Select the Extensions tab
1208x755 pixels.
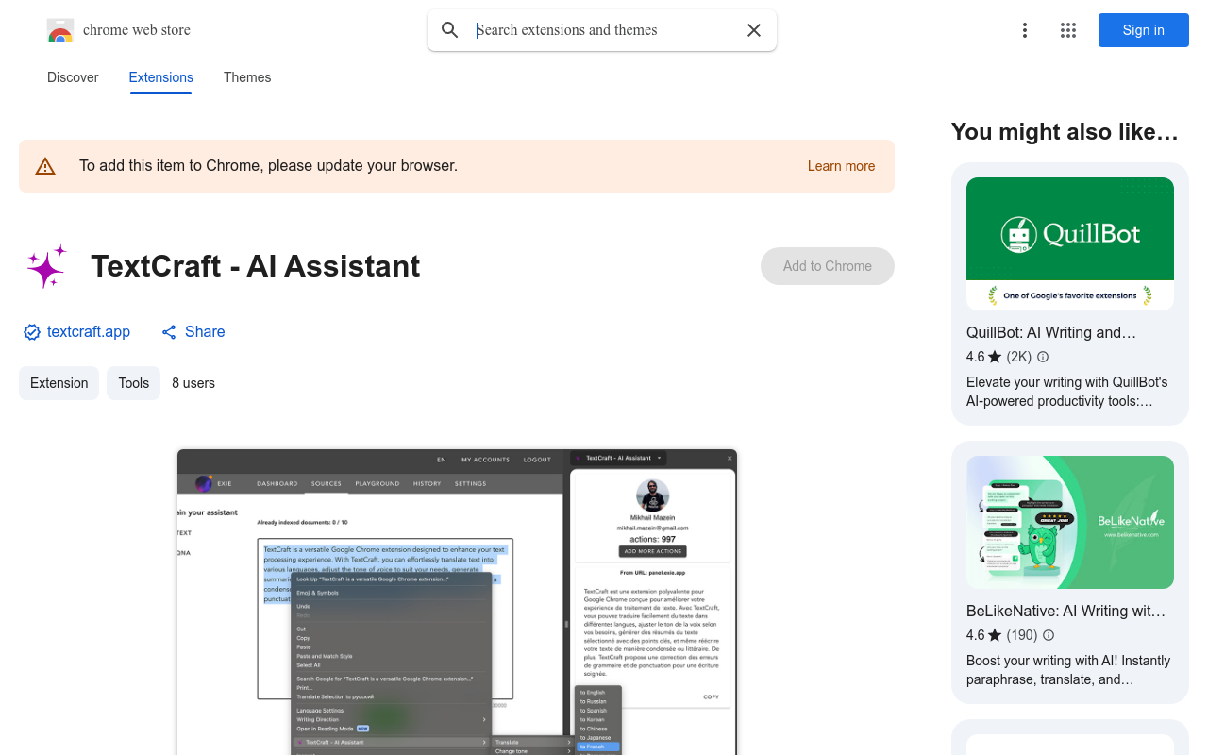[161, 77]
